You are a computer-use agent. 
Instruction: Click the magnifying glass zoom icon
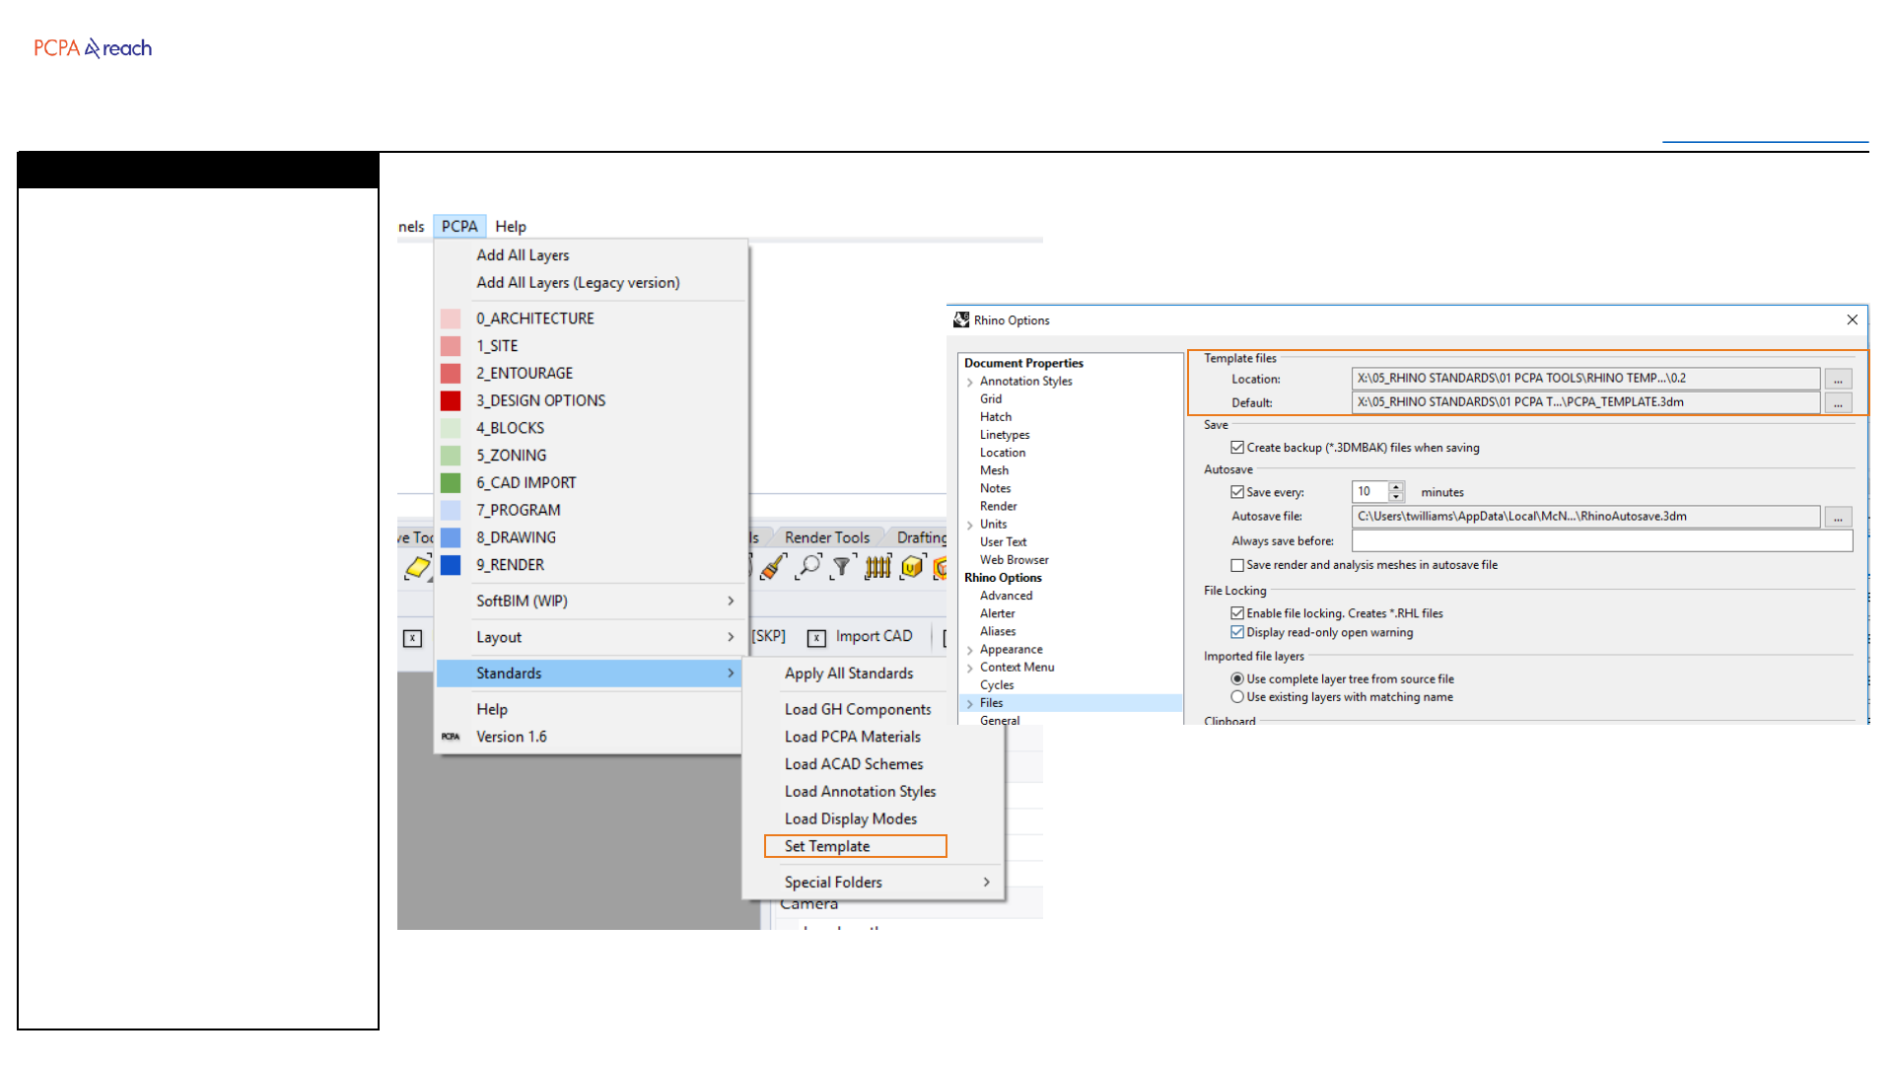[808, 566]
